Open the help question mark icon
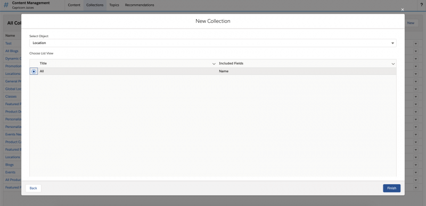Image resolution: width=426 pixels, height=206 pixels. click(x=421, y=5)
